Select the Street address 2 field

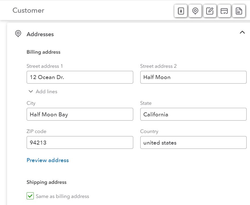pos(193,77)
